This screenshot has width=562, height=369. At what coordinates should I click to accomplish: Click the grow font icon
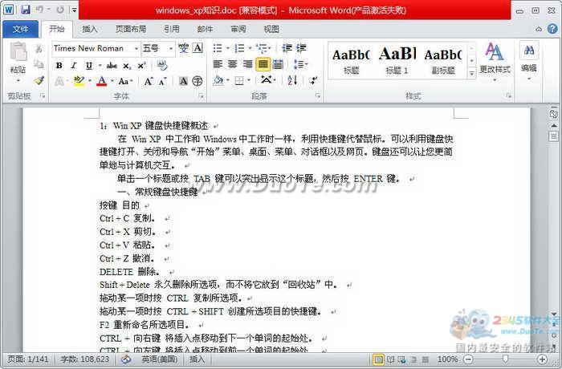tap(148, 81)
